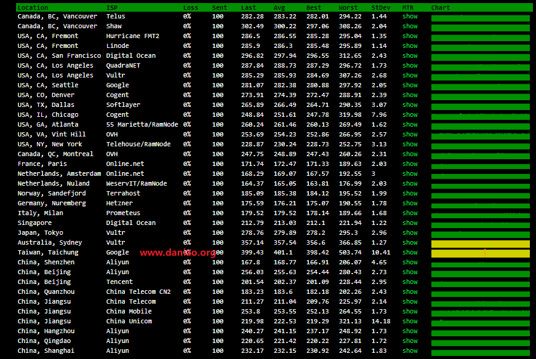Image resolution: width=536 pixels, height=359 pixels.
Task: Show MTR for Softlayer Dallas
Action: click(x=410, y=105)
